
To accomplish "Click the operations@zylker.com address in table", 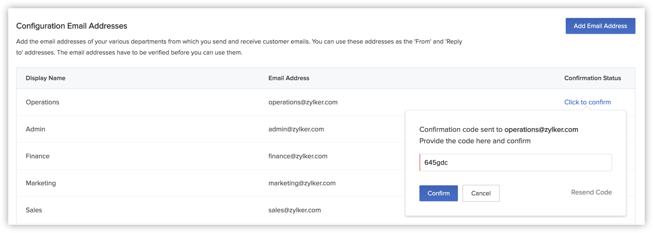I will pos(302,102).
